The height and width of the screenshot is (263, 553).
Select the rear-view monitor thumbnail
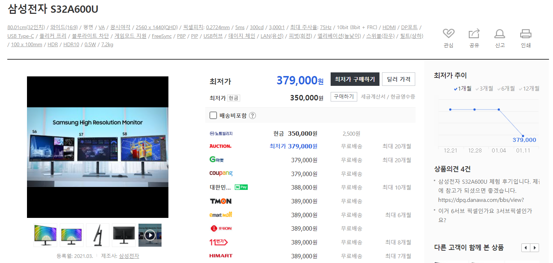pos(124,235)
